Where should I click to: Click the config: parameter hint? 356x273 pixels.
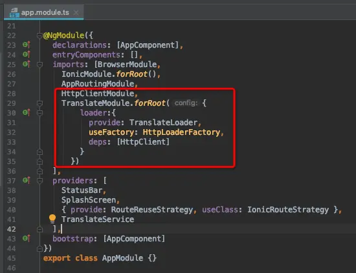click(x=186, y=103)
